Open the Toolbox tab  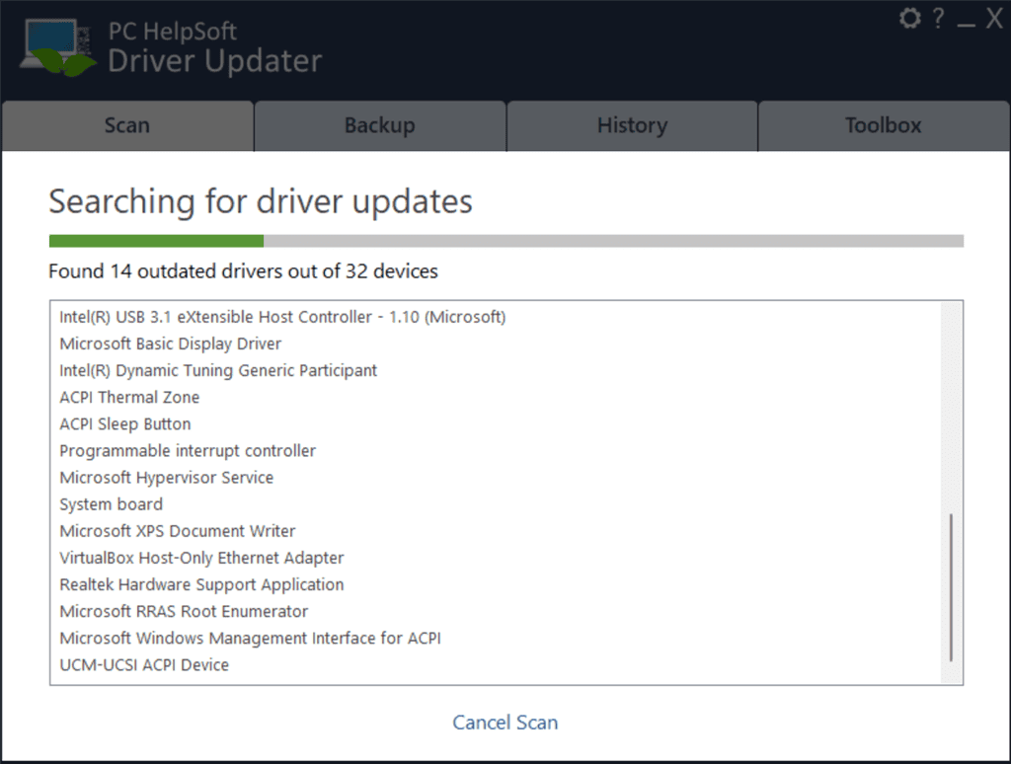883,125
